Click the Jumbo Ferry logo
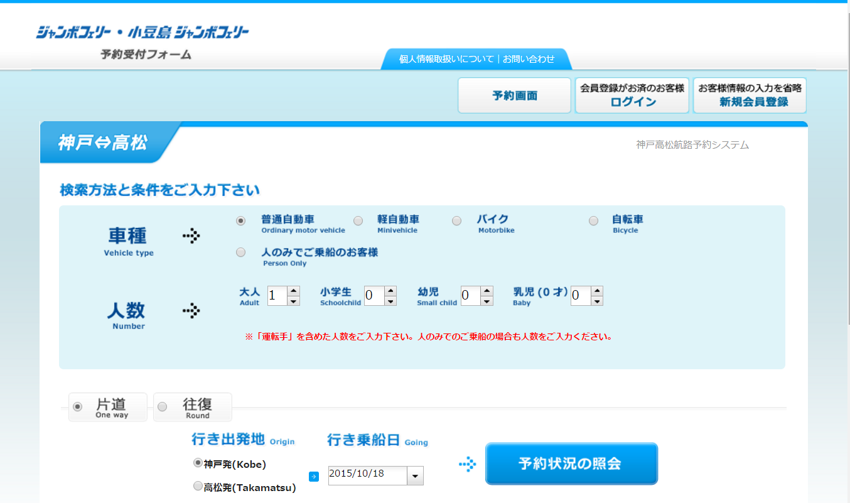This screenshot has width=850, height=503. [x=143, y=32]
